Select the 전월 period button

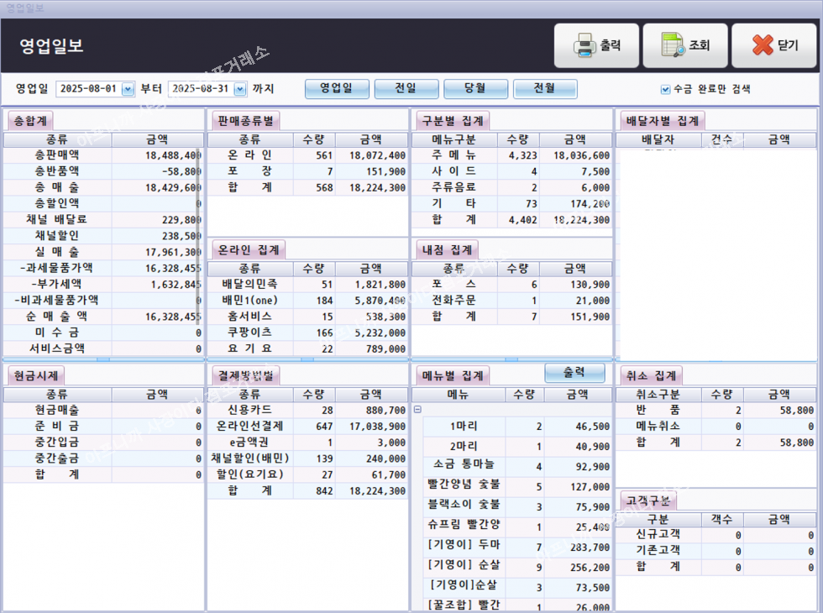pos(545,88)
